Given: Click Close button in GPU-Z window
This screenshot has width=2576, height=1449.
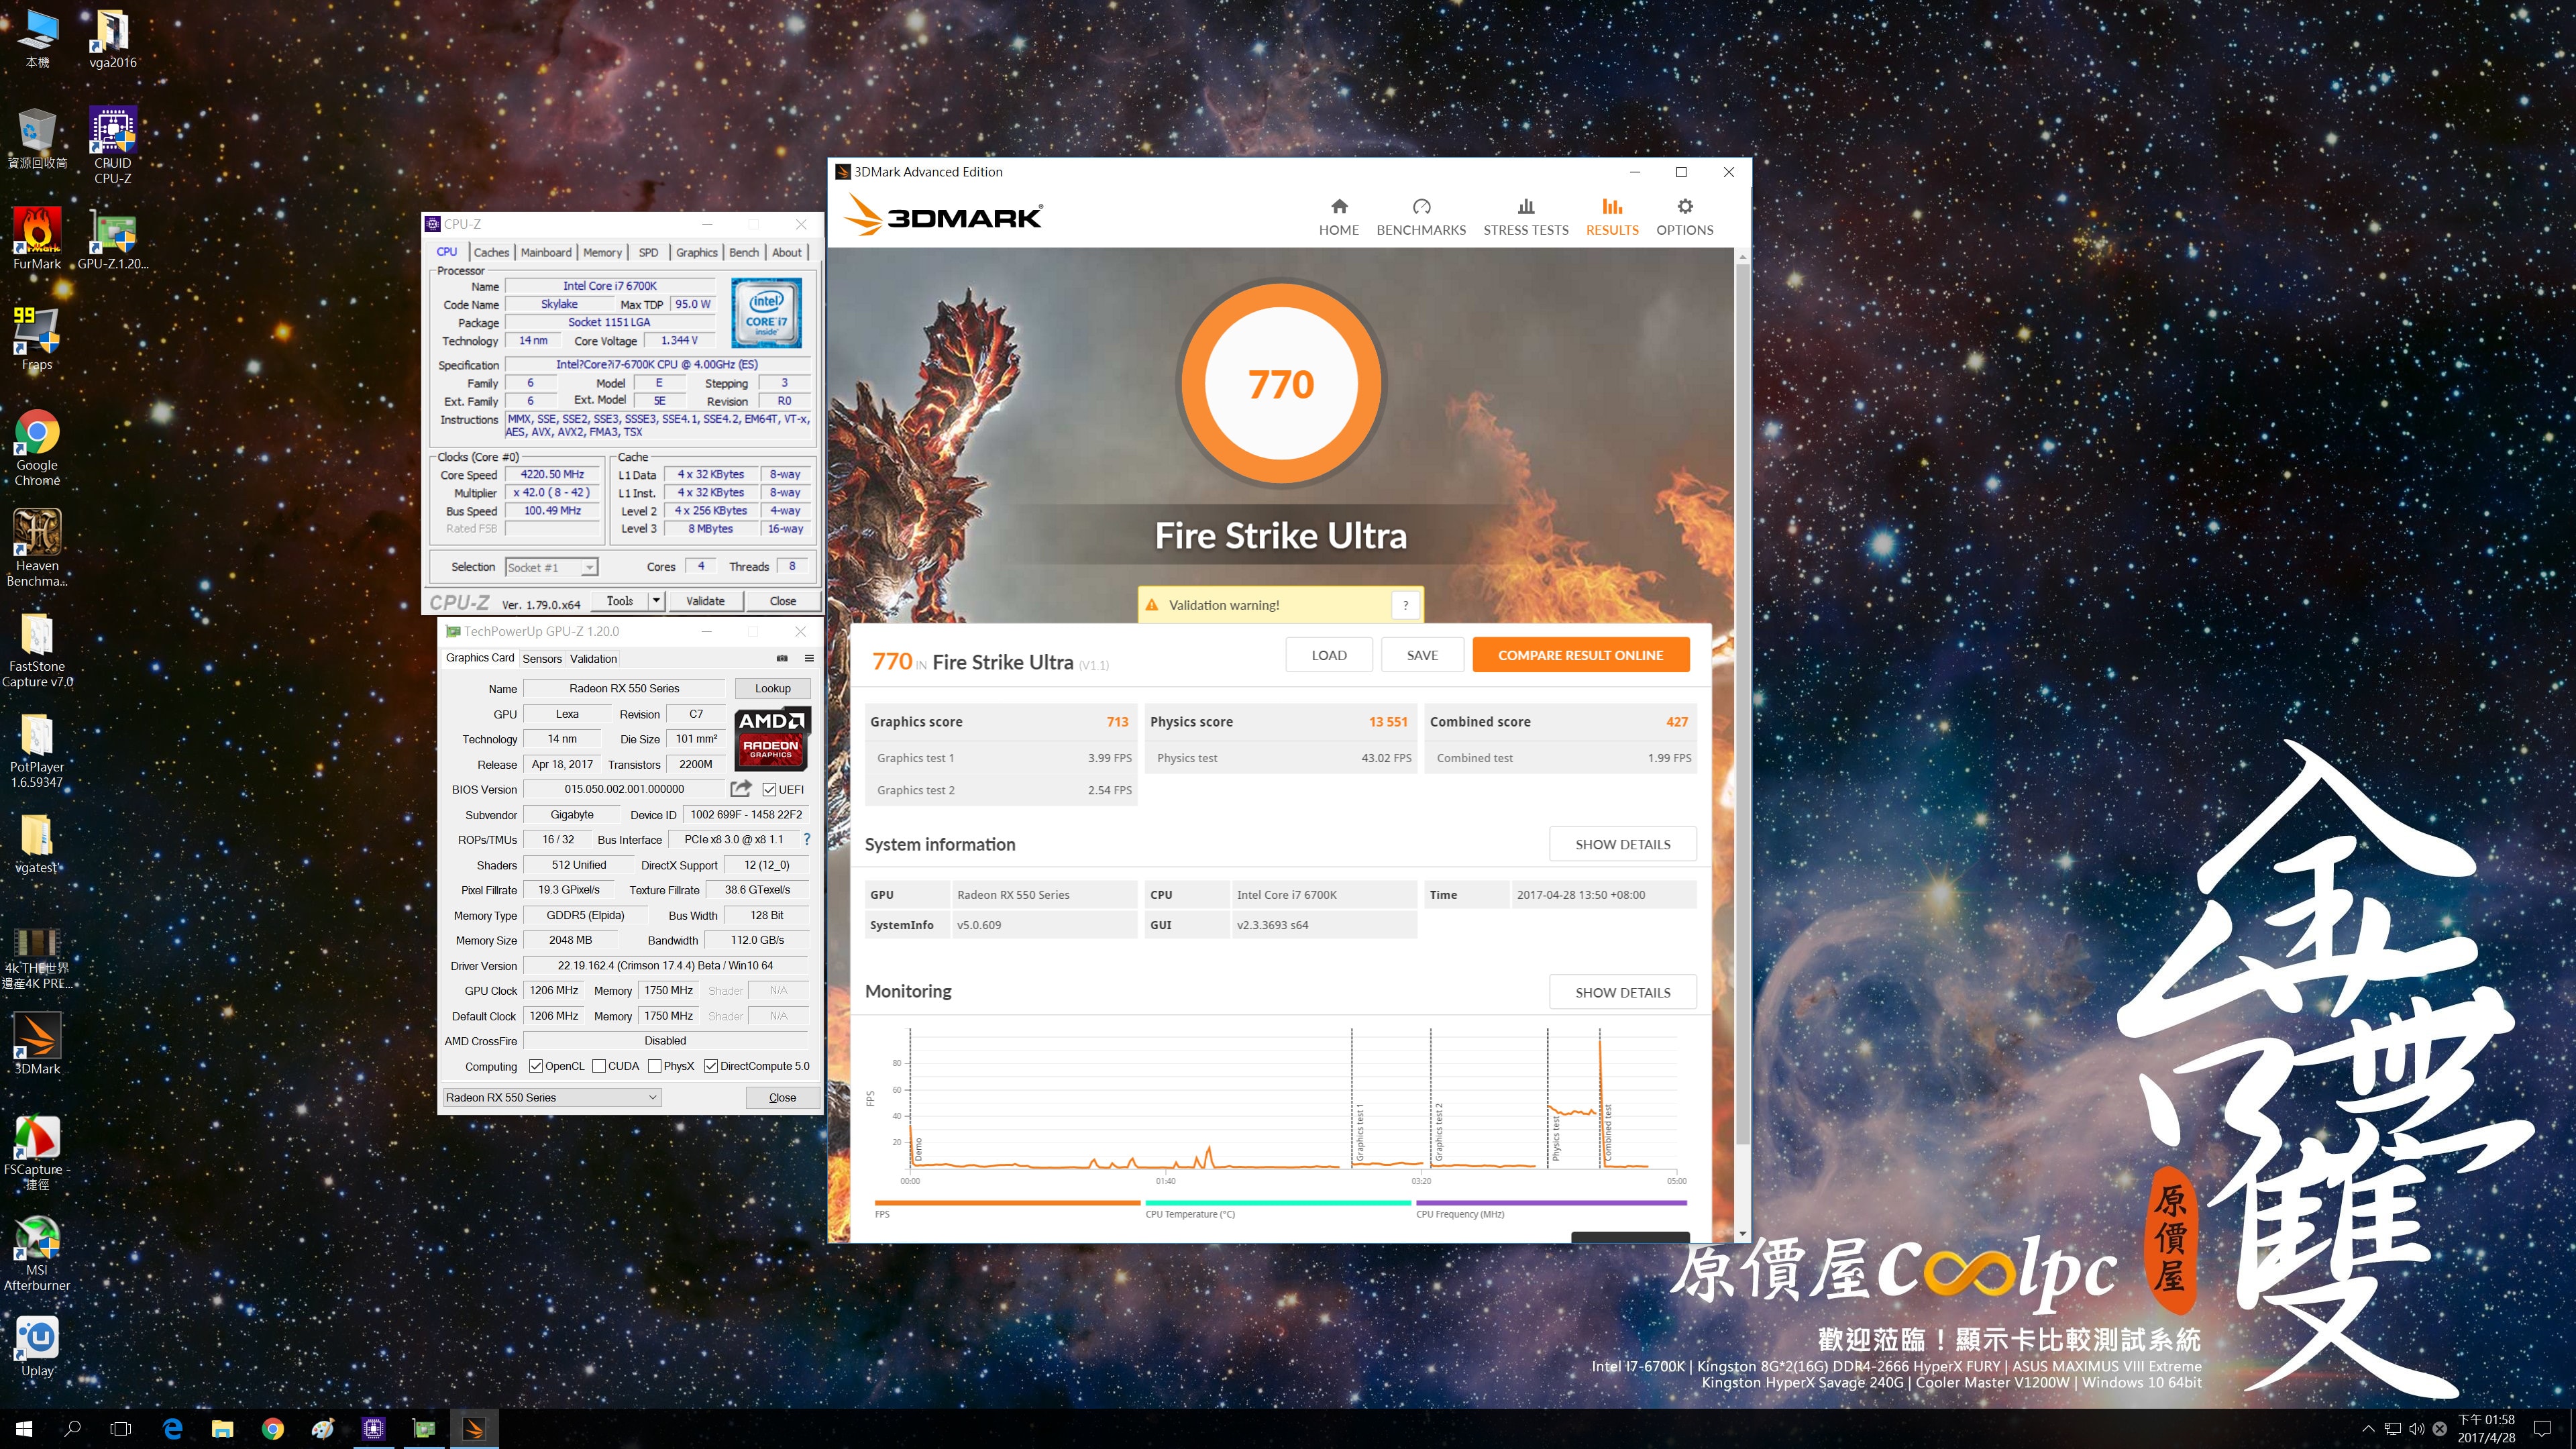Looking at the screenshot, I should [x=782, y=1097].
